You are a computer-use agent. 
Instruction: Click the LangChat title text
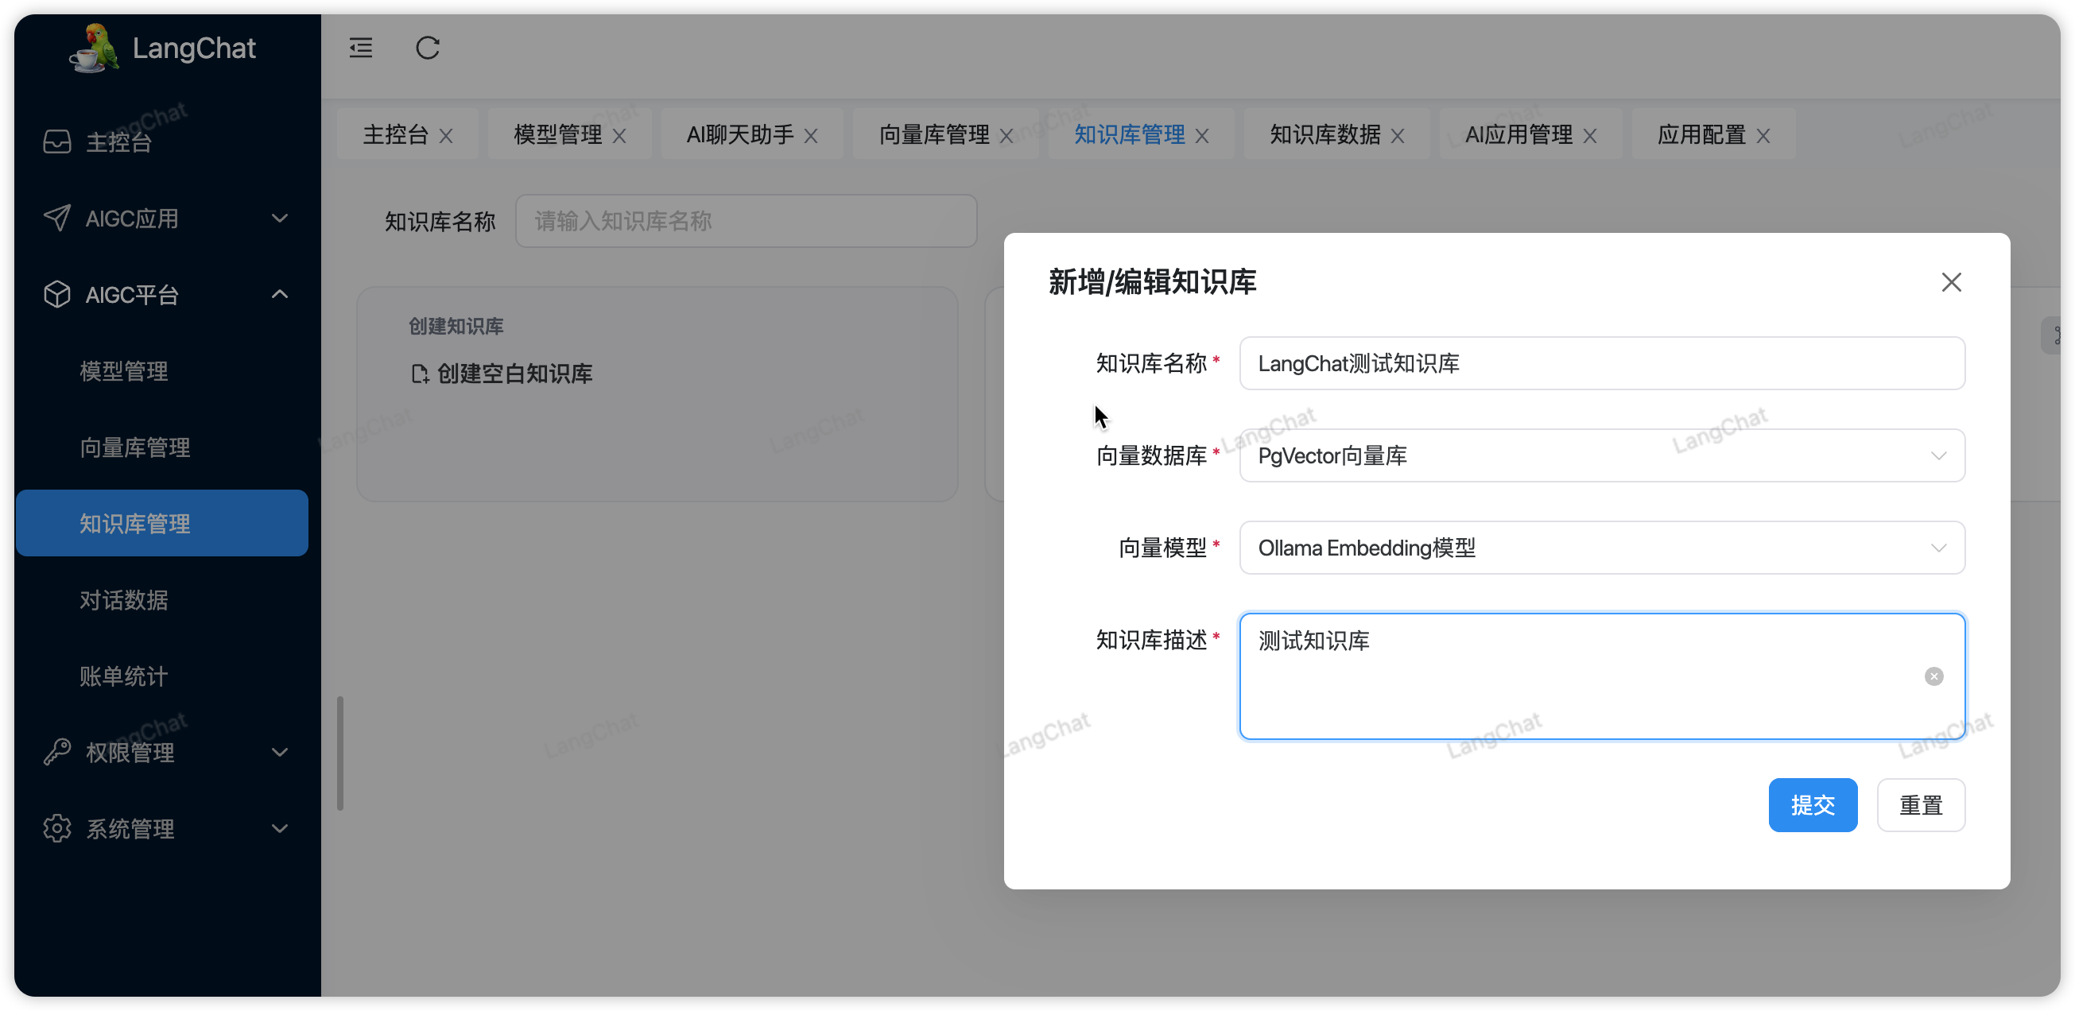coord(194,48)
